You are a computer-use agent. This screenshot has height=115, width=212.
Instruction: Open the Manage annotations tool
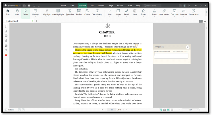(35, 12)
